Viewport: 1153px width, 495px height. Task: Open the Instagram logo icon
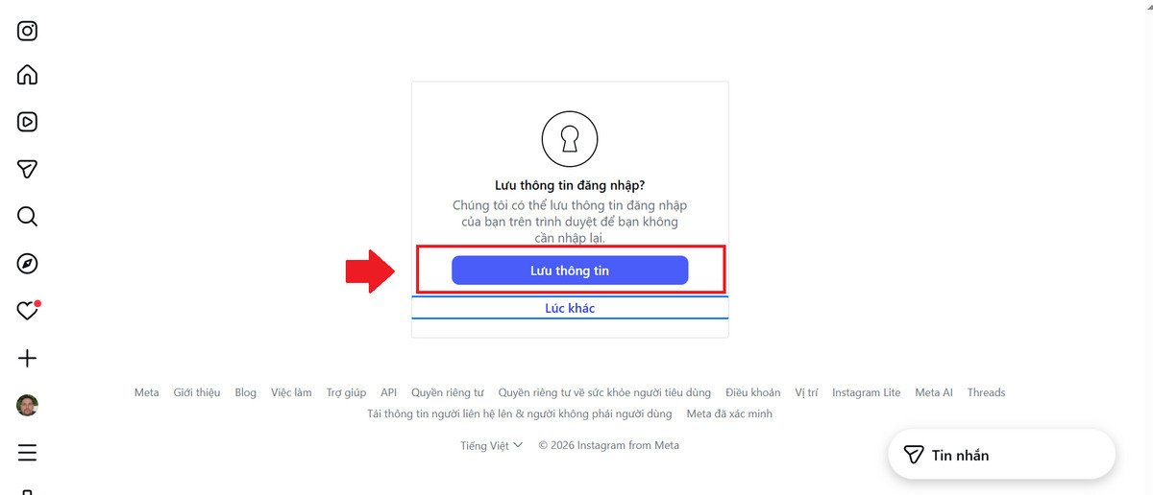point(28,31)
